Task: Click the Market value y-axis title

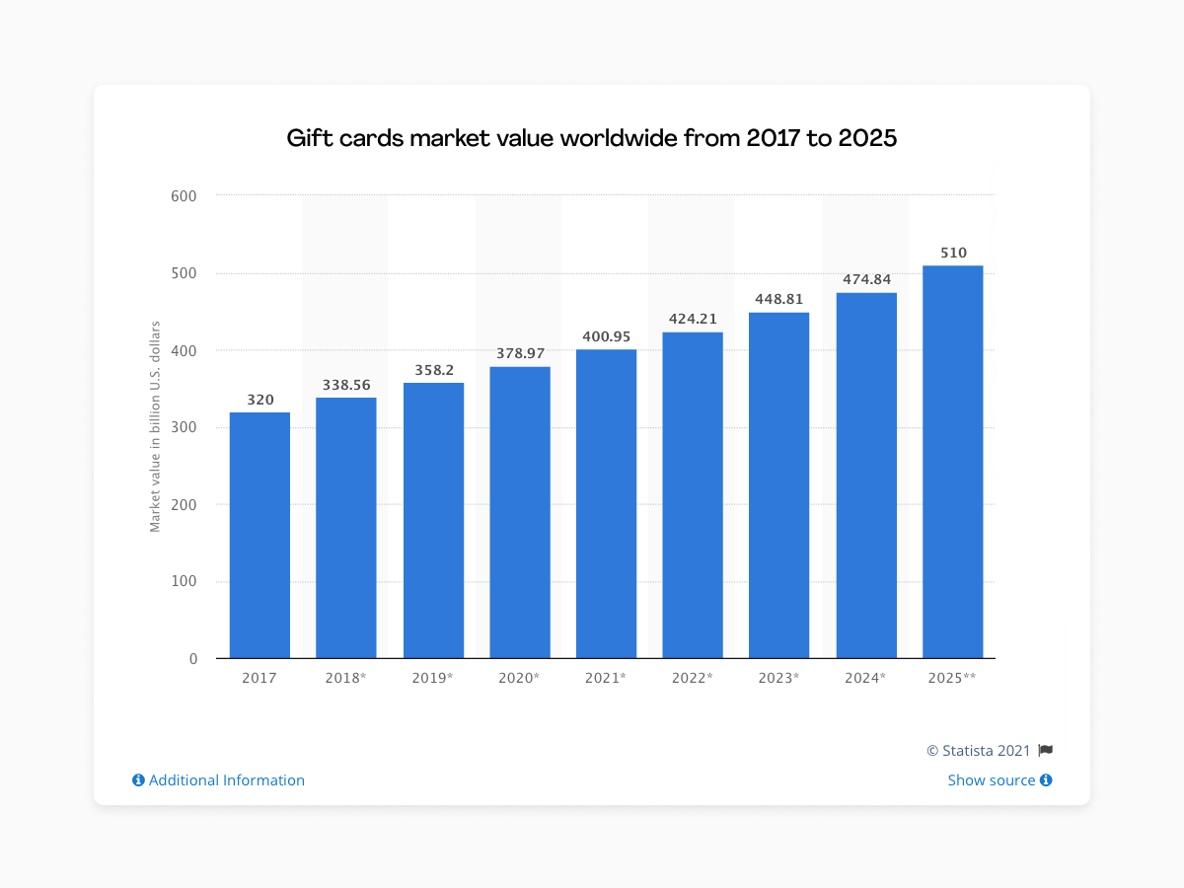Action: point(155,427)
